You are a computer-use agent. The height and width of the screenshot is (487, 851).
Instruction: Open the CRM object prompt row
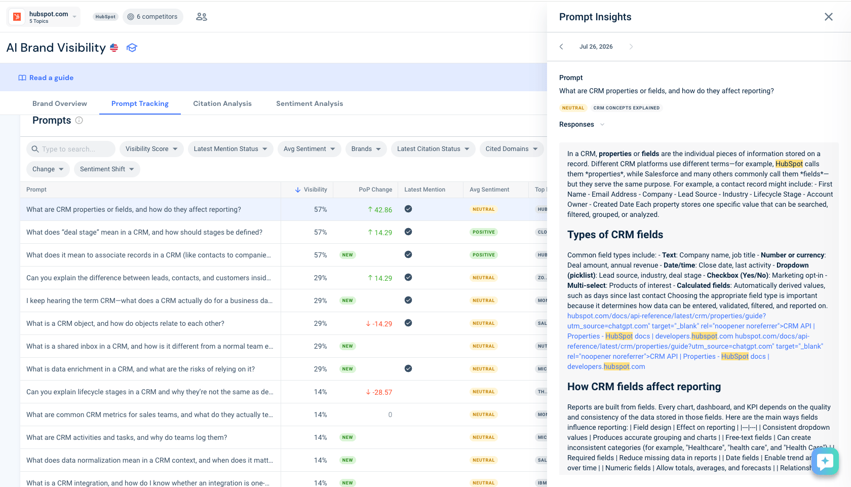point(284,323)
